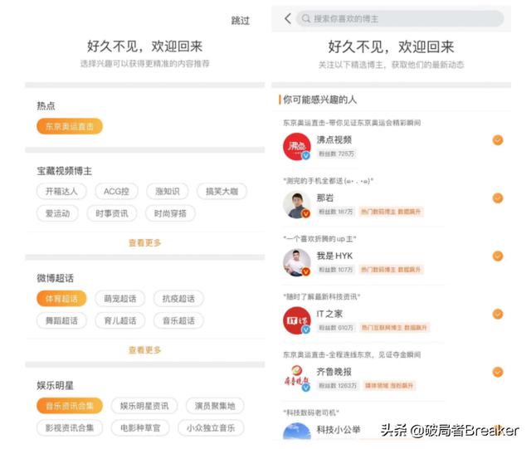Open 那岩 profile avatar

coord(297,205)
